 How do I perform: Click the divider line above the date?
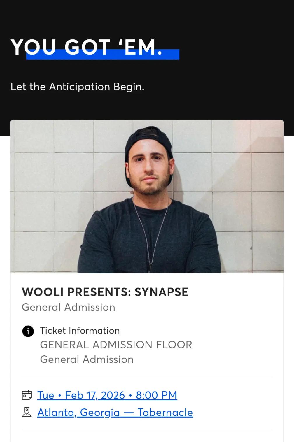(x=147, y=377)
